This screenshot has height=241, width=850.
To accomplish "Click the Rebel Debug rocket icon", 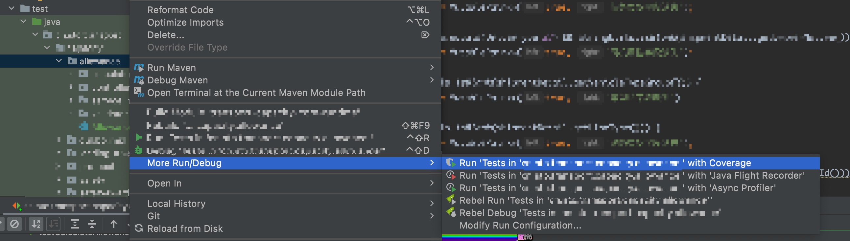I will (x=451, y=213).
